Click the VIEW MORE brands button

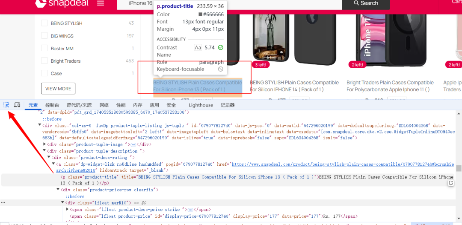58,89
